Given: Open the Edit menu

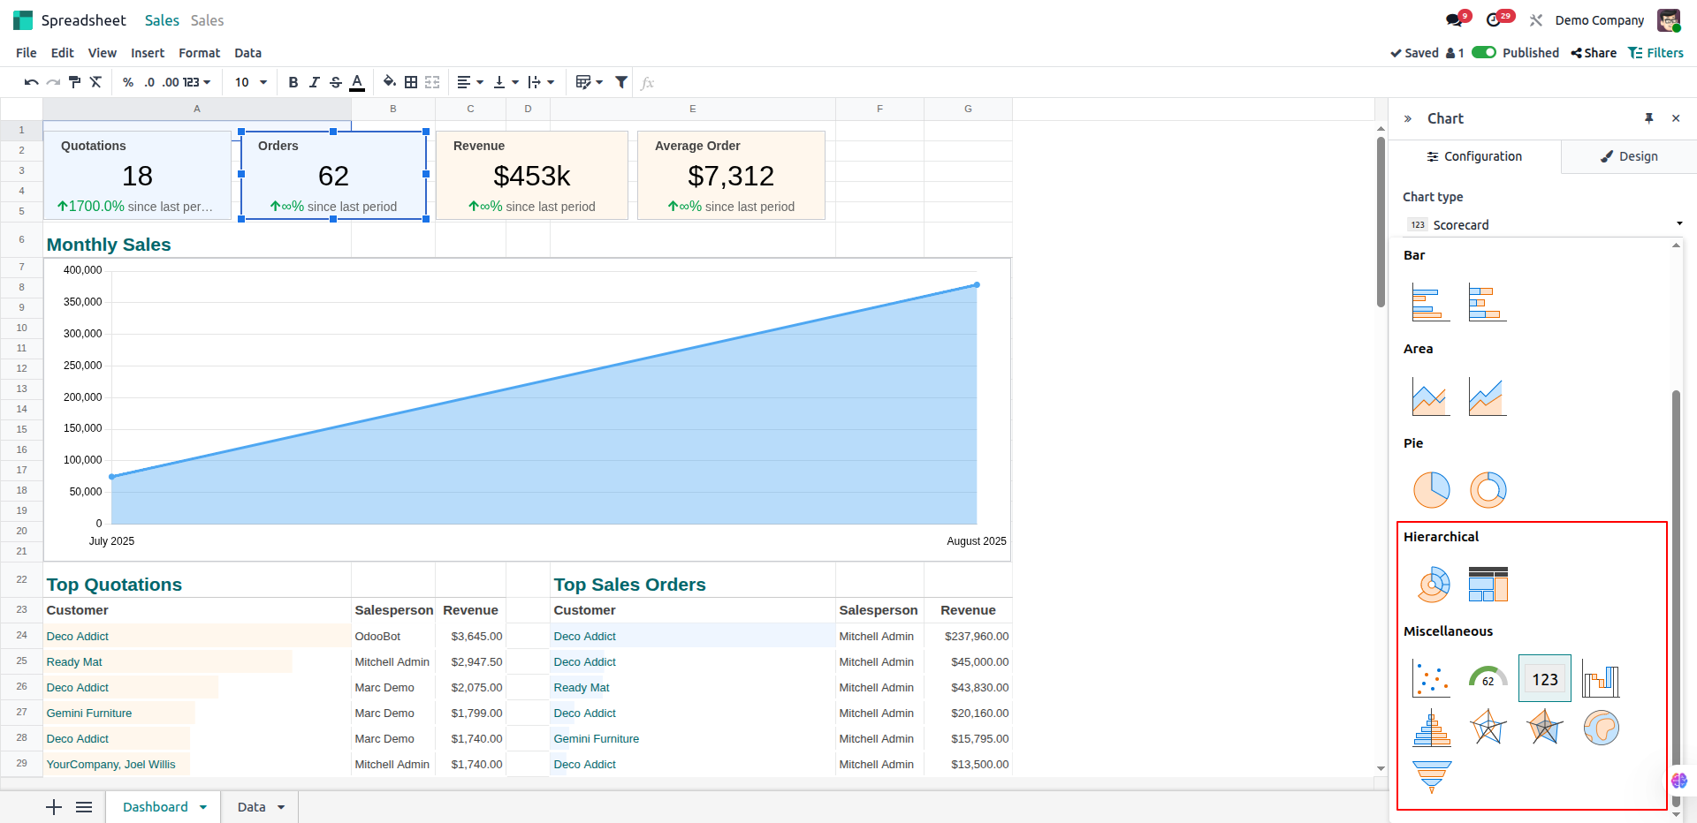Looking at the screenshot, I should pyautogui.click(x=62, y=53).
